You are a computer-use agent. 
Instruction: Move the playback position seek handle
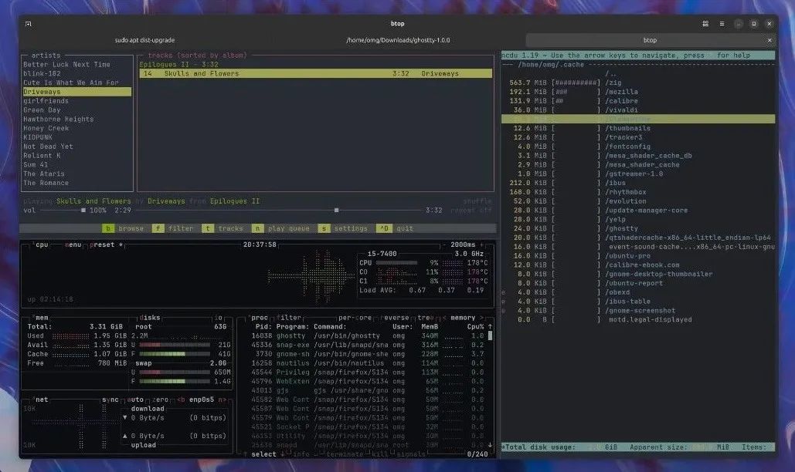336,211
